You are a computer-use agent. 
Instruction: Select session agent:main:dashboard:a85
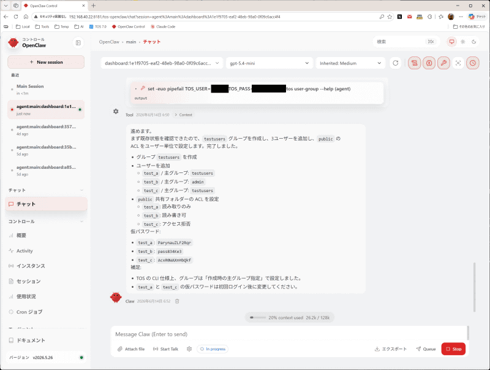[x=46, y=171]
